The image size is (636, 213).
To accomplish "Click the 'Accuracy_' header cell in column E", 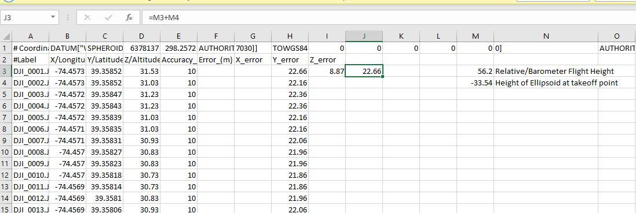I will click(179, 60).
